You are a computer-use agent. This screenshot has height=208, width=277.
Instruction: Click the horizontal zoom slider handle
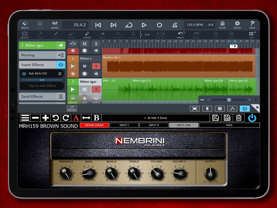(x=229, y=100)
